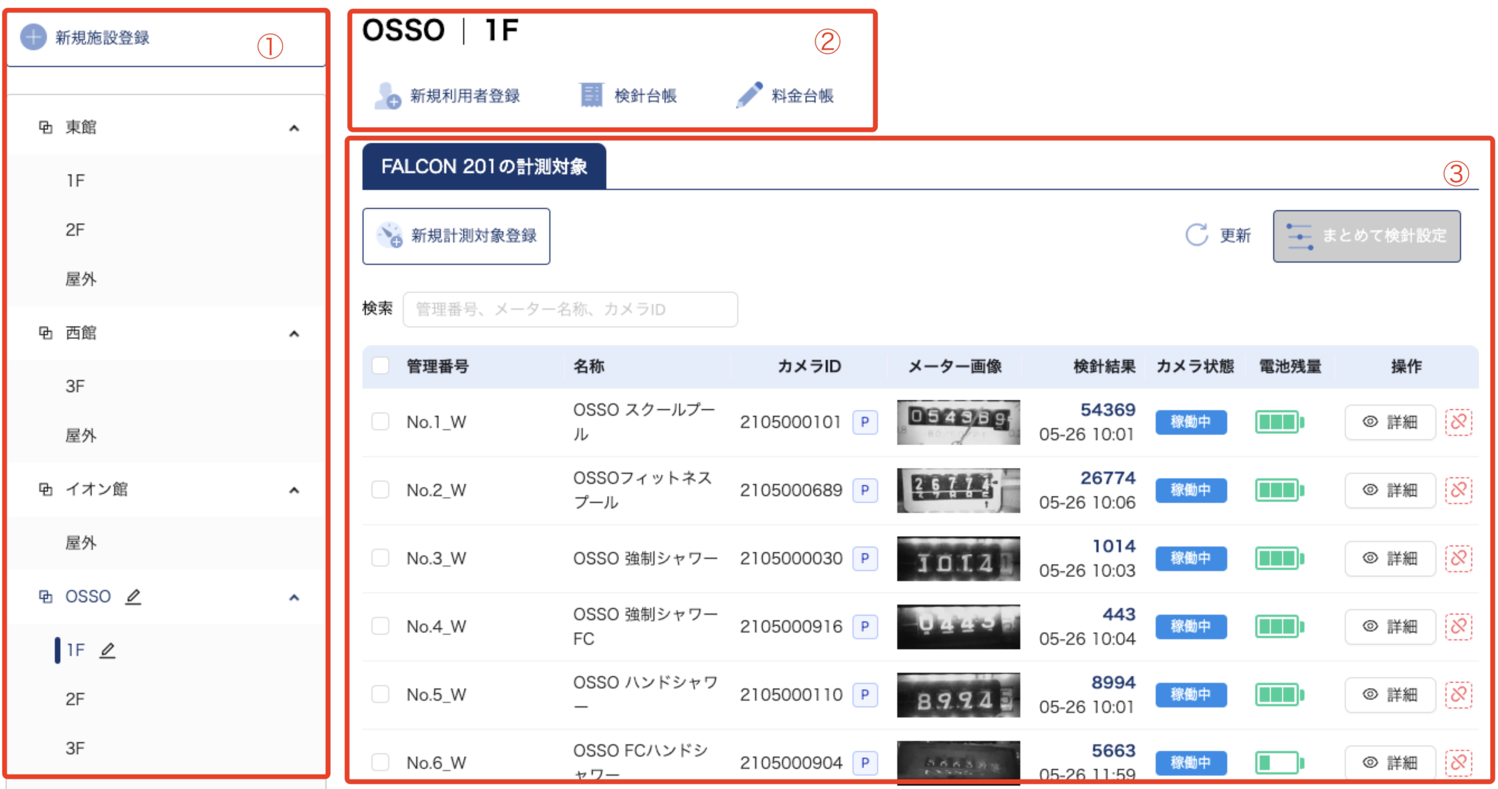Image resolution: width=1498 pixels, height=789 pixels.
Task: Click the red unlink icon for No.6_W
Action: pyautogui.click(x=1459, y=762)
